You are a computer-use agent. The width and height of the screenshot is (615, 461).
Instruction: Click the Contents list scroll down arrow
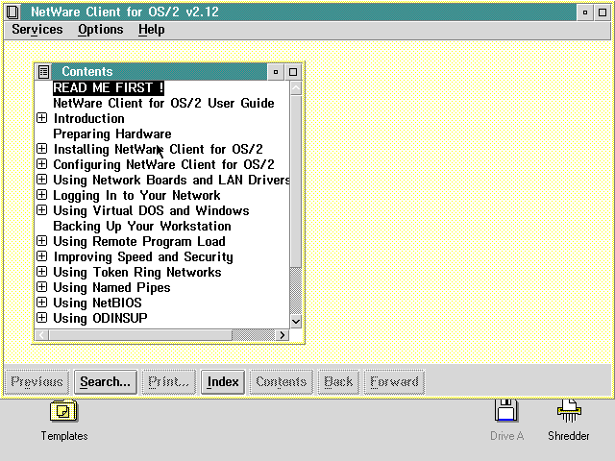point(296,321)
